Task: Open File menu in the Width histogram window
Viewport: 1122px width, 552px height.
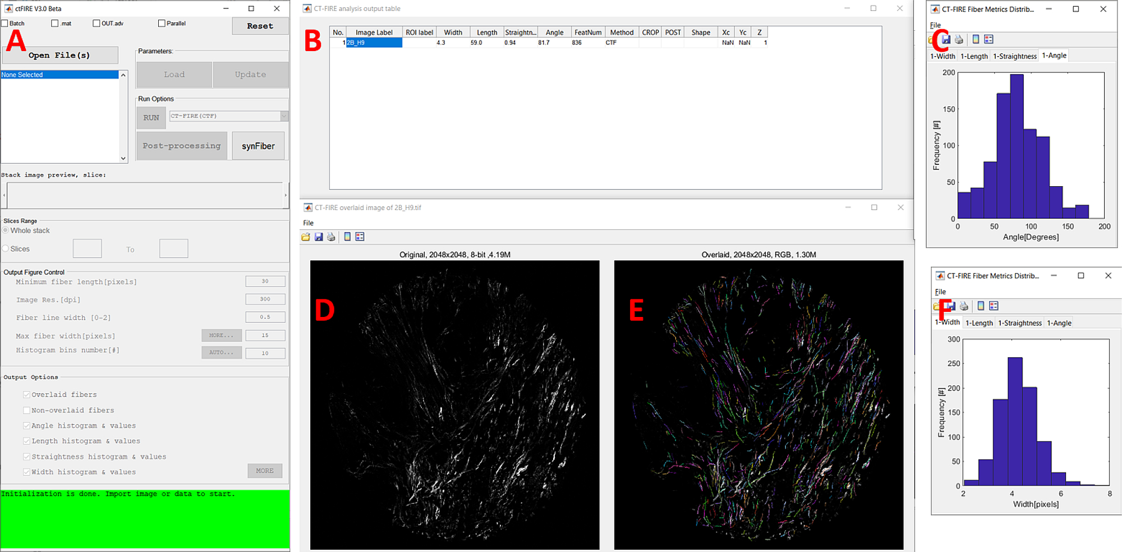Action: click(x=940, y=292)
